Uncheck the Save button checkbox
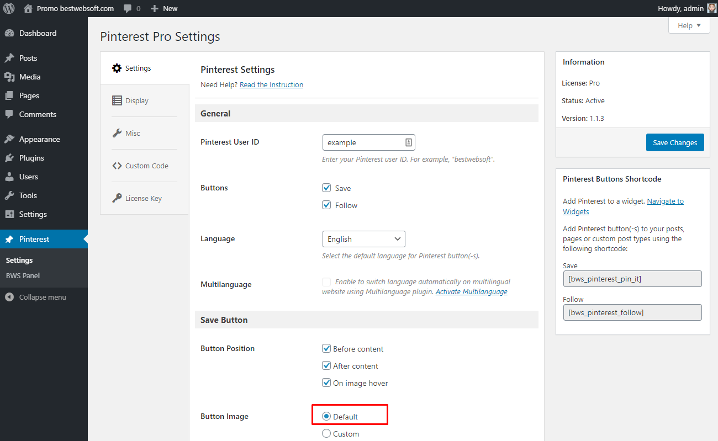Viewport: 718px width, 441px height. [x=326, y=188]
